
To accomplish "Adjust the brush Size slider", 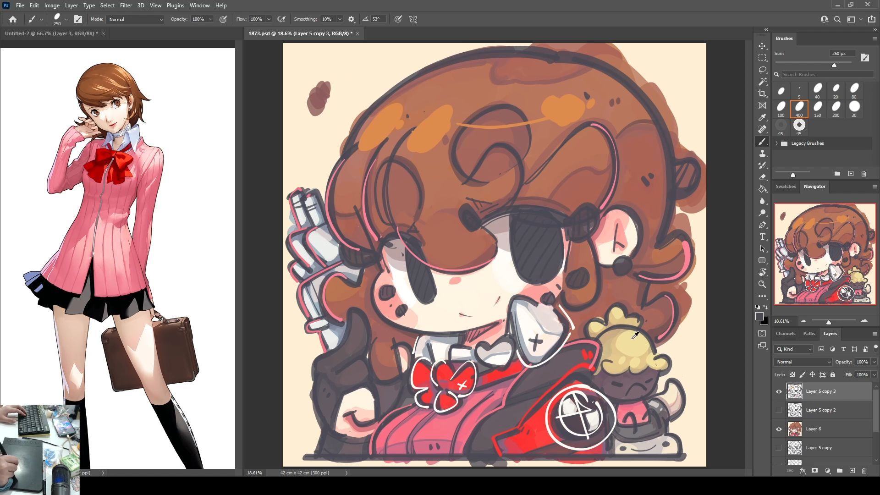I will coord(834,66).
